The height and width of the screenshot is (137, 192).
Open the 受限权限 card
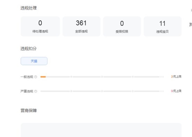[x=122, y=26]
